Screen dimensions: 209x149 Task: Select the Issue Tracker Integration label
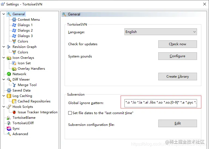coord(38,112)
